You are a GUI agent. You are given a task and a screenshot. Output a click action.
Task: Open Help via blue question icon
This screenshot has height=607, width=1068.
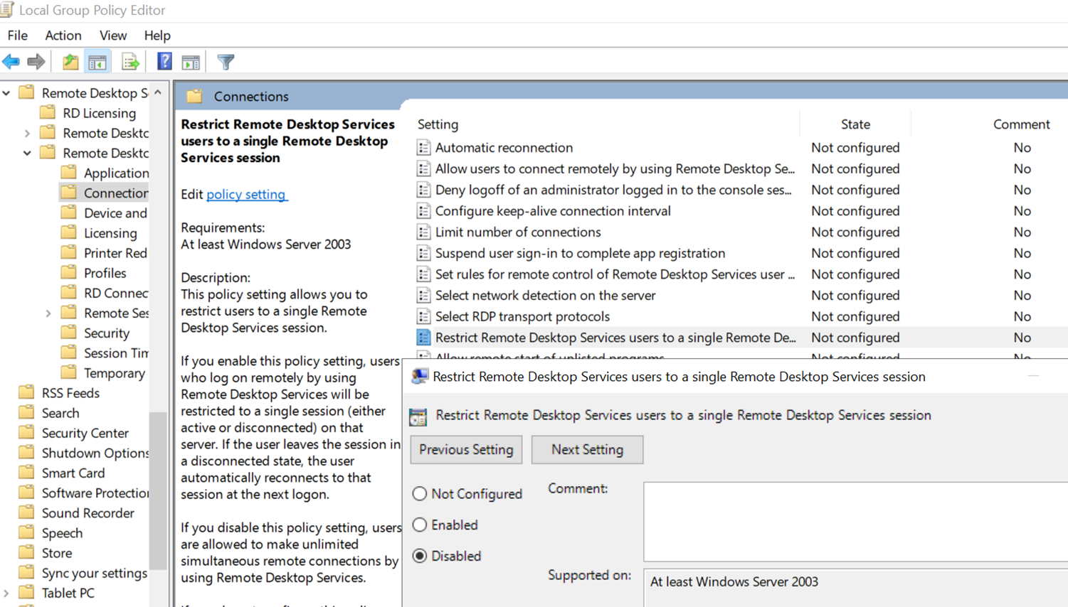pyautogui.click(x=164, y=62)
